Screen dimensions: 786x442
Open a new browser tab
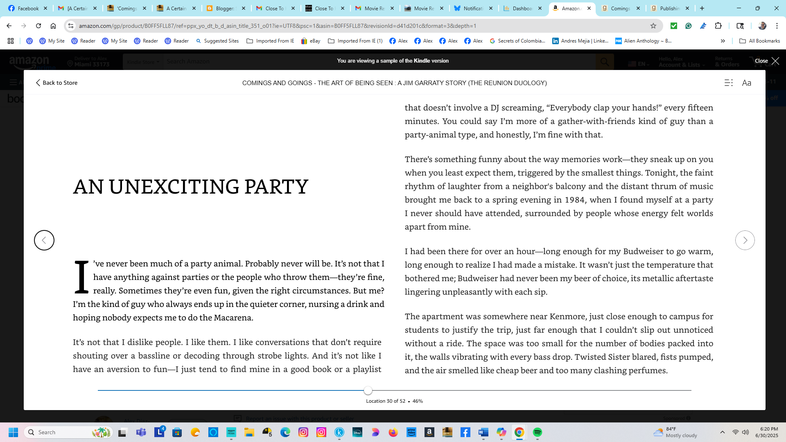702,8
